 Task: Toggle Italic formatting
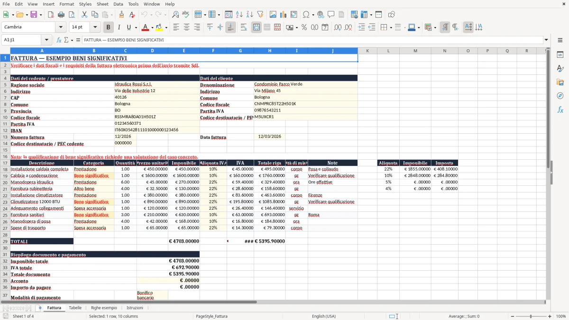point(119,27)
